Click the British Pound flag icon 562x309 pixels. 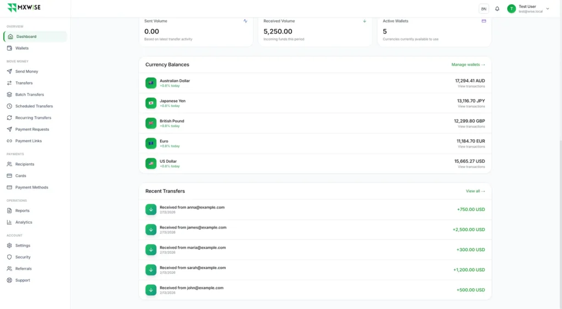click(x=151, y=123)
